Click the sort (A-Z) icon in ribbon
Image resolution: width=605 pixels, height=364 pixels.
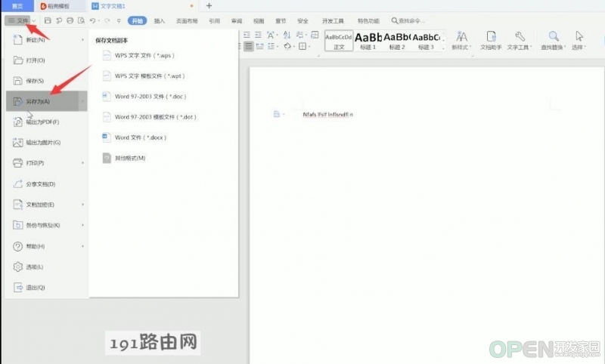click(287, 35)
